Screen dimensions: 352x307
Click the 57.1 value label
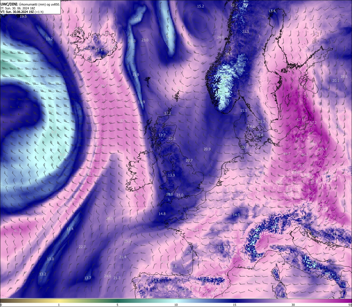tap(300, 120)
